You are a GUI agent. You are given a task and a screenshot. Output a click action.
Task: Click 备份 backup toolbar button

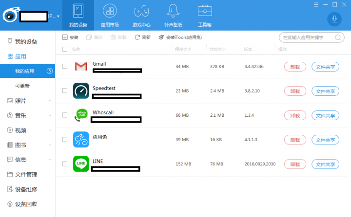pyautogui.click(x=94, y=37)
